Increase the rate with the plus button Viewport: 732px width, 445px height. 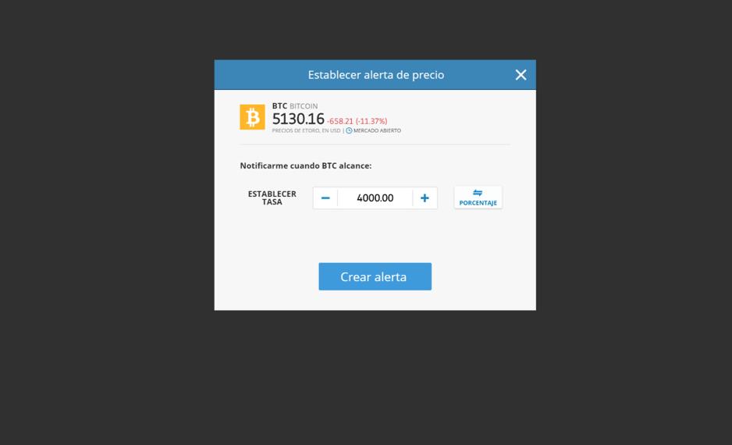pos(425,198)
